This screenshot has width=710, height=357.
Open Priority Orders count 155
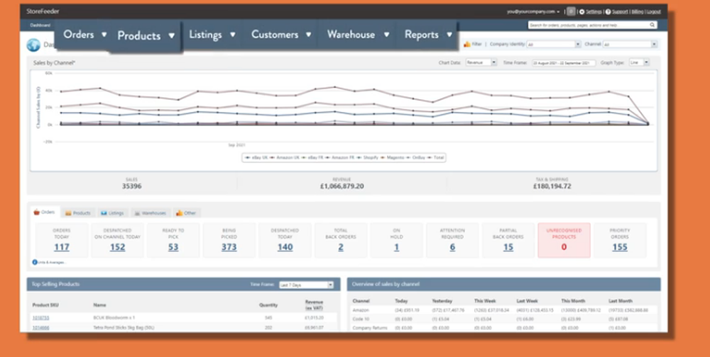[x=619, y=247]
